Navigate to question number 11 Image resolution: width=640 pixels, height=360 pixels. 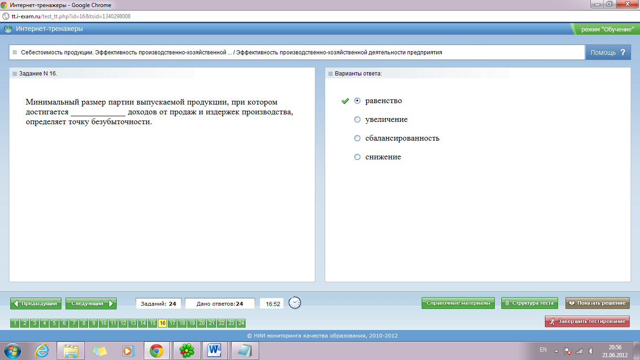pos(113,323)
